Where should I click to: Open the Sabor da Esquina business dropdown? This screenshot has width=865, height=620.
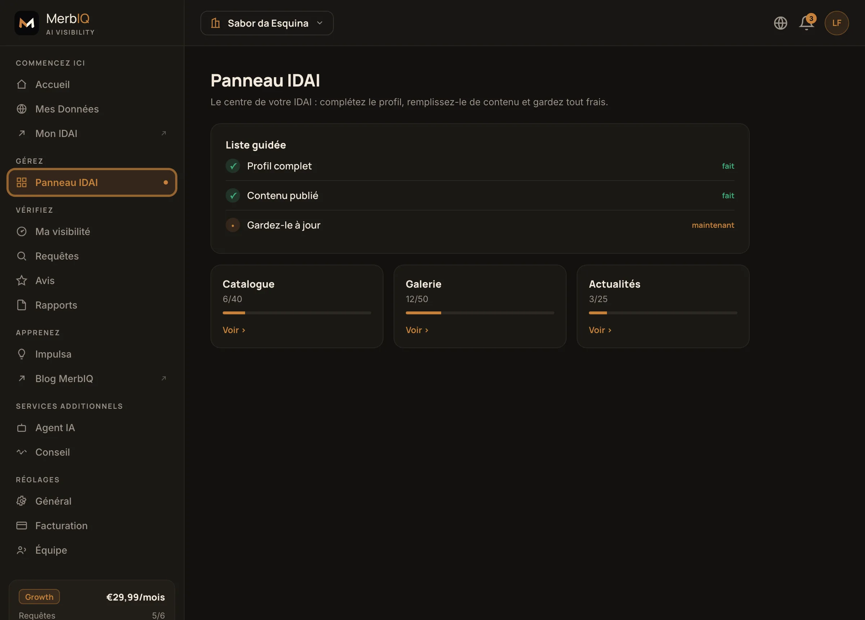point(267,23)
